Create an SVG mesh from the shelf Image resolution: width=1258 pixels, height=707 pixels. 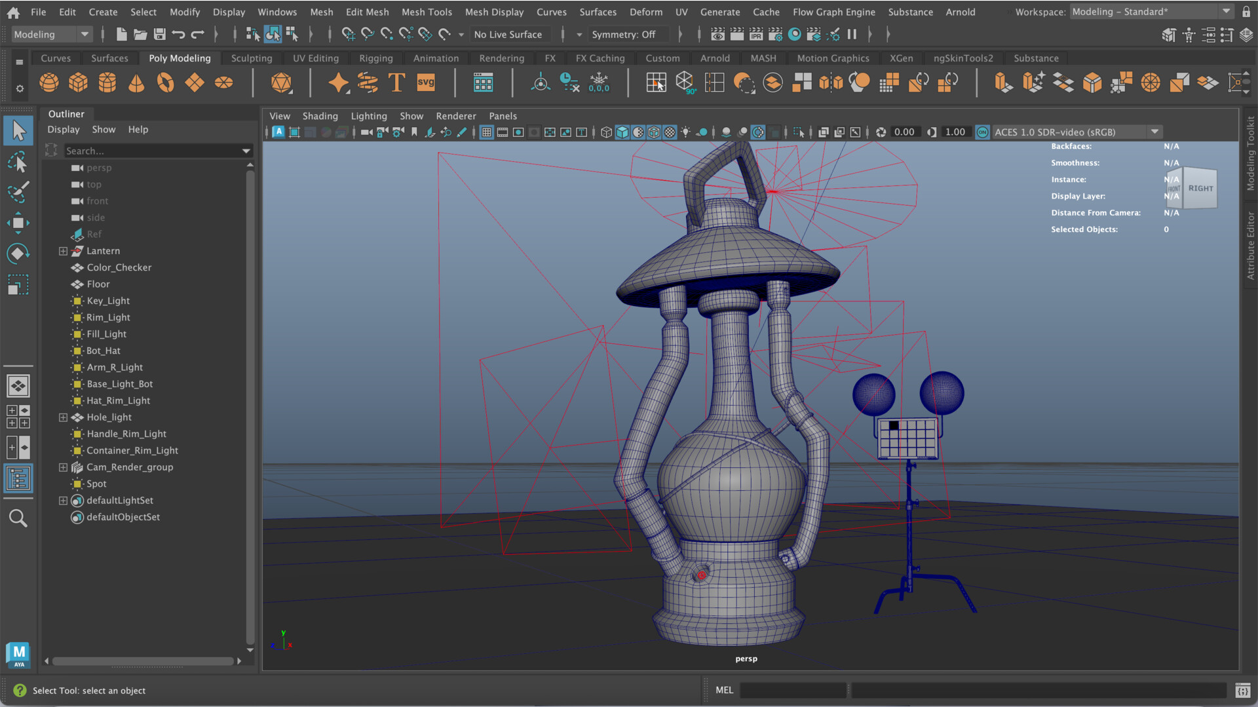[425, 83]
